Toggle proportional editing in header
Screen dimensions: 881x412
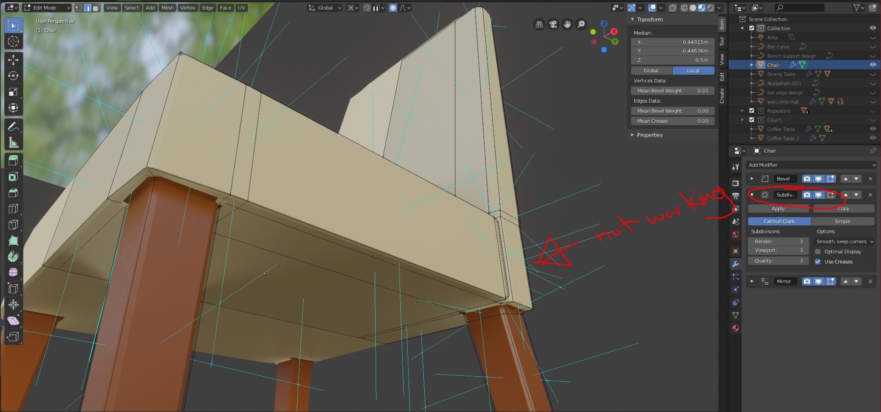coord(393,8)
